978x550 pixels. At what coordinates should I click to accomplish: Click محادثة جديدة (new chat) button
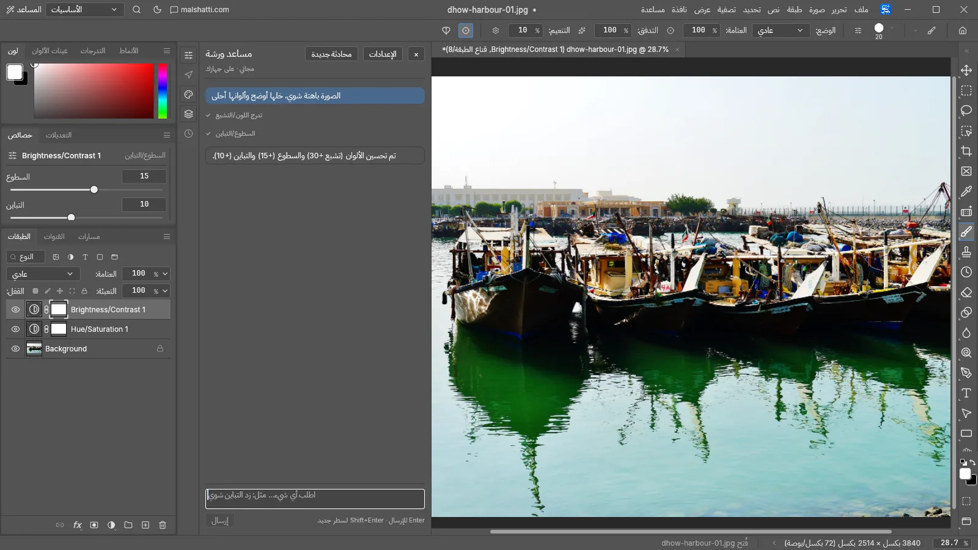pyautogui.click(x=331, y=54)
